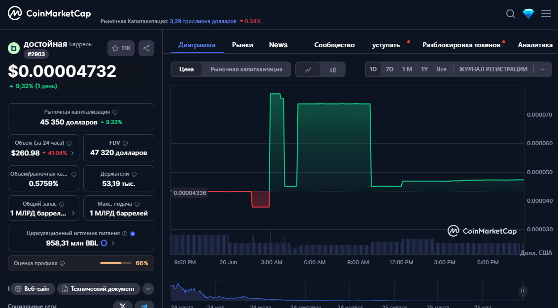This screenshot has width=558, height=308.
Task: Open info icon next to Объем (за 24 часа)
Action: pyautogui.click(x=69, y=143)
